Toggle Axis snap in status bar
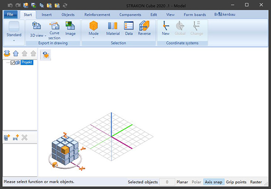The height and width of the screenshot is (189, 271). [x=214, y=182]
